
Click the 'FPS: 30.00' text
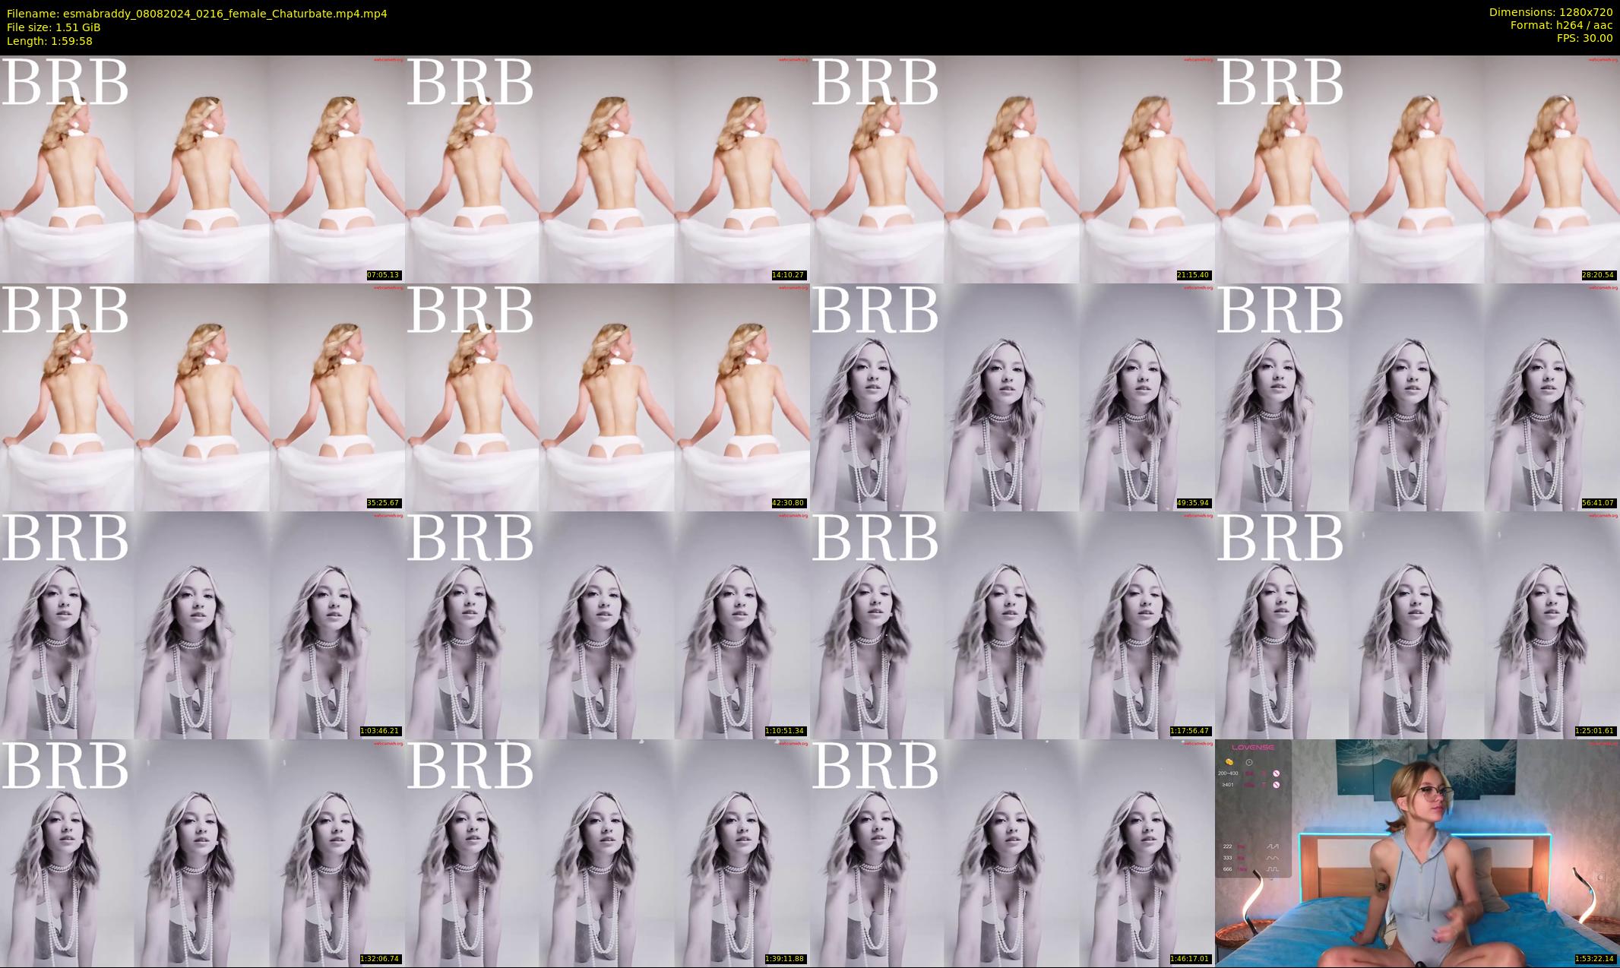[1584, 38]
